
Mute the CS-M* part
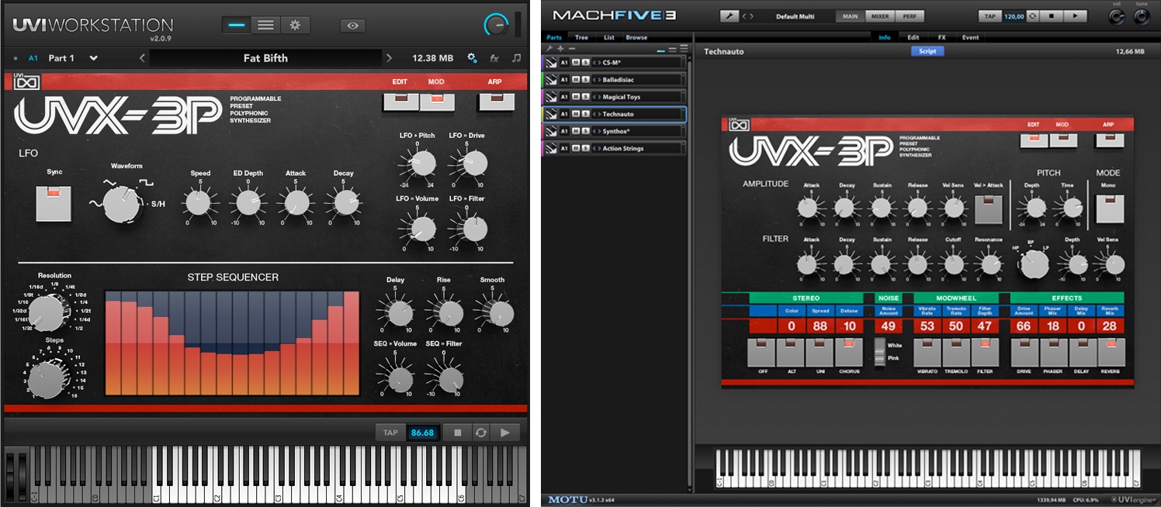pyautogui.click(x=576, y=63)
